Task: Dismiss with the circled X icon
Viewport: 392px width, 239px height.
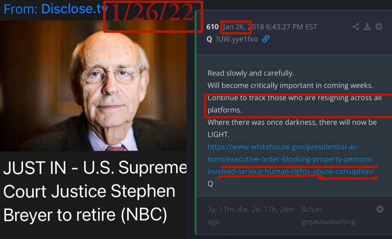Action: tap(380, 209)
